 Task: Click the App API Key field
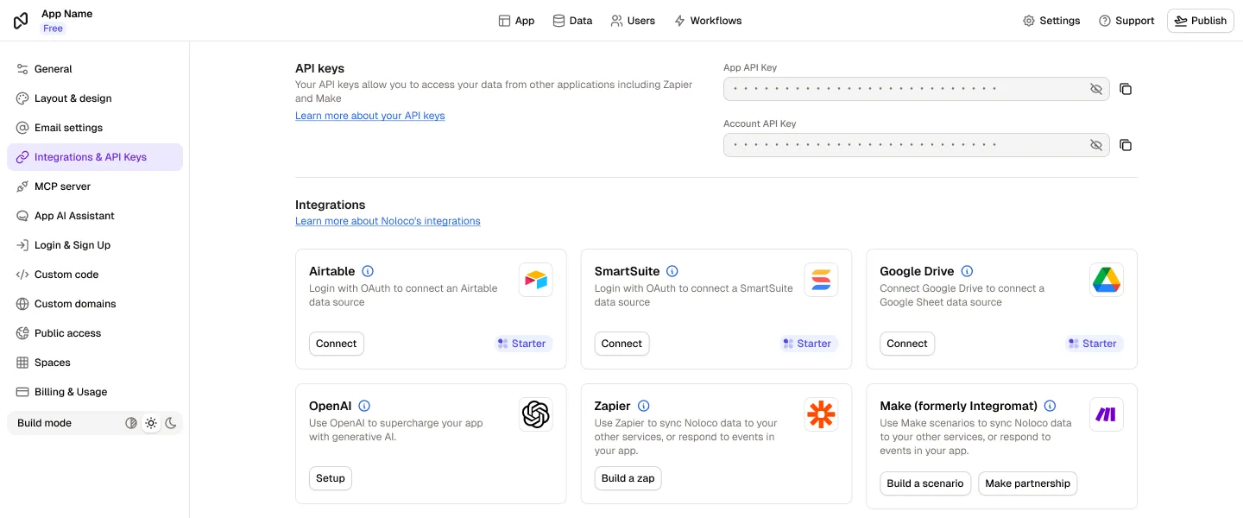[917, 89]
